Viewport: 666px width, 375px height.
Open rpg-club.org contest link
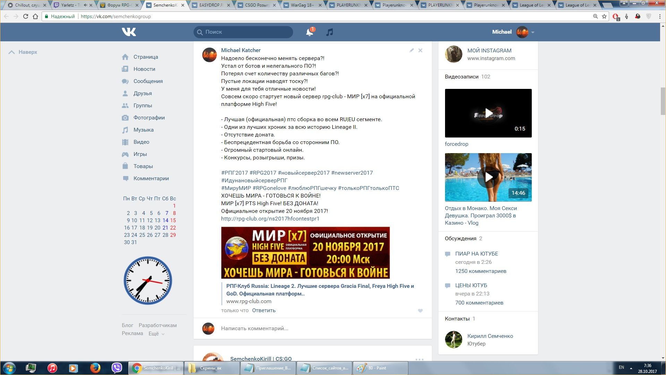[x=270, y=219]
